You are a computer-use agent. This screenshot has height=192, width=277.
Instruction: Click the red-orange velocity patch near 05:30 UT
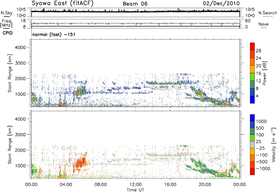click(x=81, y=164)
